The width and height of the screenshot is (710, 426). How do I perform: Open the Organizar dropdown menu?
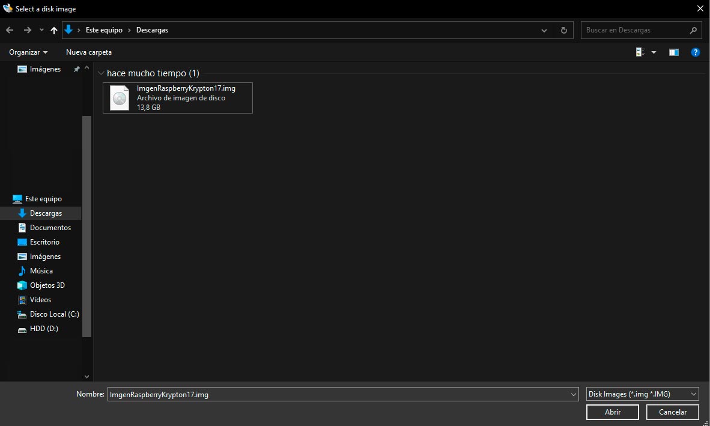[x=28, y=52]
